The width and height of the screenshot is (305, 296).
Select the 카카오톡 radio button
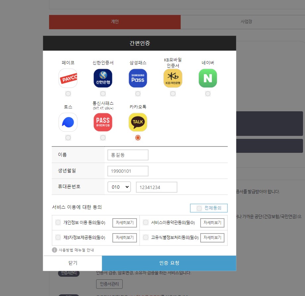138,138
